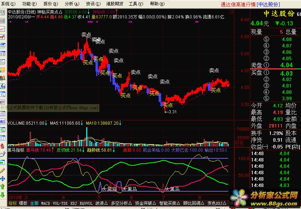Screen dimensions: 301x209
Task: Switch to the MACD indicator tab
Action: click(x=45, y=203)
